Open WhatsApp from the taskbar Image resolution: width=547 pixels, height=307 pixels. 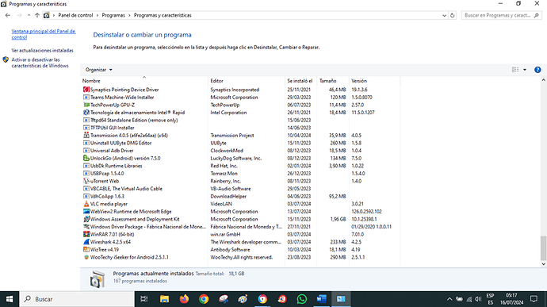(302, 299)
